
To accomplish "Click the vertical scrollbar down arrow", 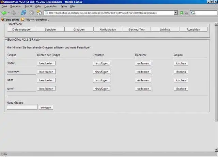I will coord(216,150).
